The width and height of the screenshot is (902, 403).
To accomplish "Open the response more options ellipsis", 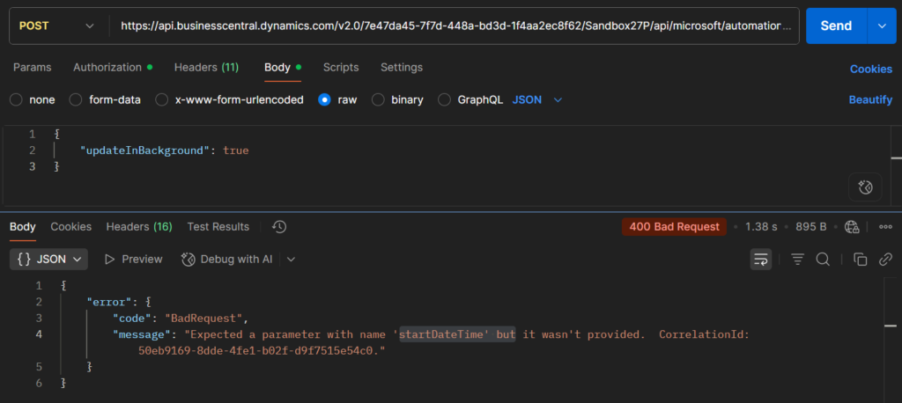I will pos(885,227).
